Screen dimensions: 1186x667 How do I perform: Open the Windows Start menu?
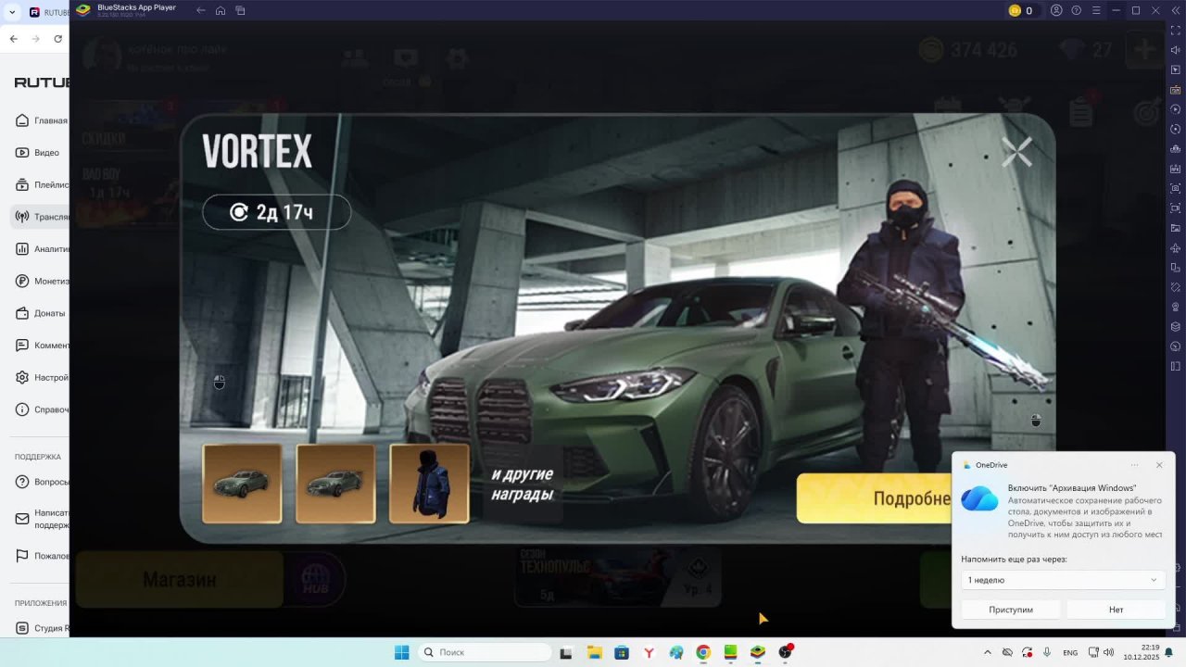click(x=401, y=652)
